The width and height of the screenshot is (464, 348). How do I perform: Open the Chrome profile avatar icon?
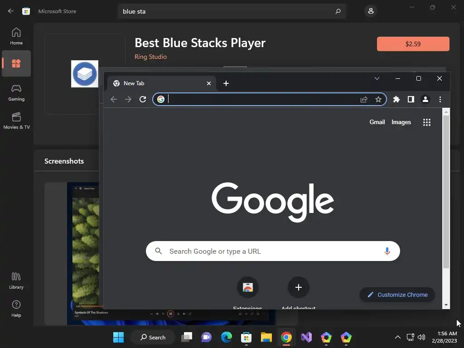pyautogui.click(x=425, y=99)
